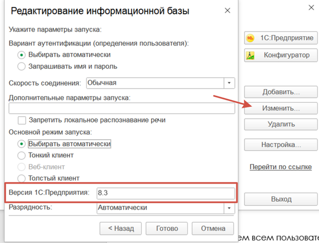Choose Веб-клиент launch mode
Image resolution: width=319 pixels, height=243 pixels.
pos(21,167)
